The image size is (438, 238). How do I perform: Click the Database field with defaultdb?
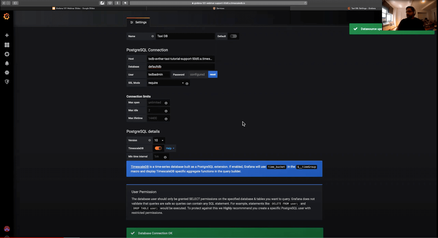181,67
